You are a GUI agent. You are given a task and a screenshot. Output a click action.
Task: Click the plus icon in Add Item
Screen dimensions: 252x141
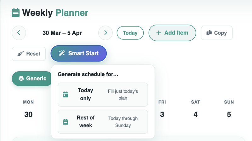(x=158, y=33)
